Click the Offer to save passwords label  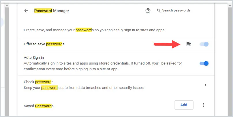tap(44, 44)
